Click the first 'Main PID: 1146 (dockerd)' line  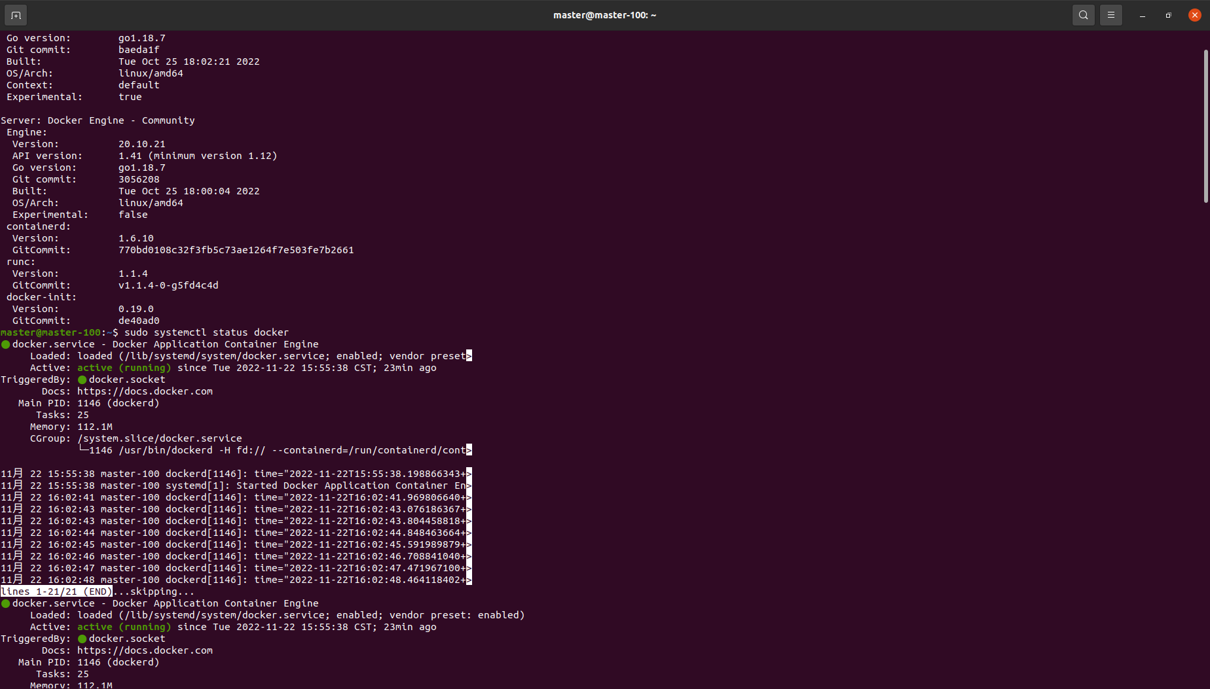[89, 403]
